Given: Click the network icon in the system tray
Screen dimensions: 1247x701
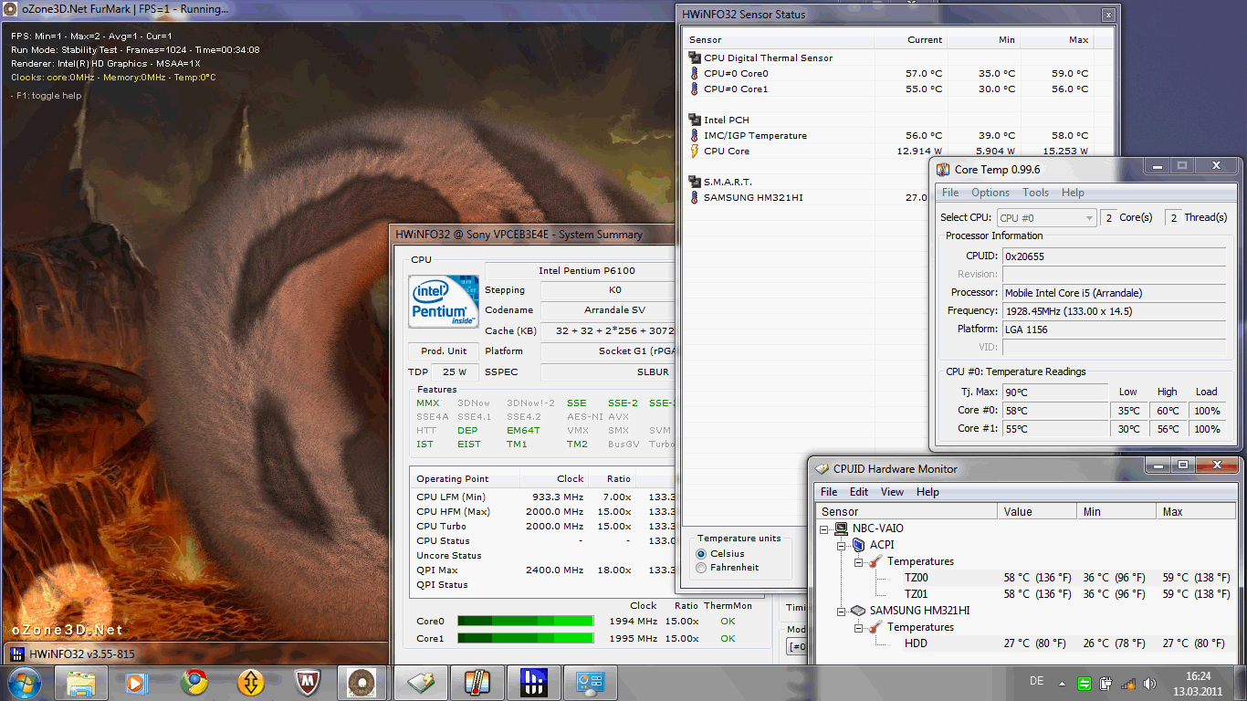Looking at the screenshot, I should pos(1126,683).
